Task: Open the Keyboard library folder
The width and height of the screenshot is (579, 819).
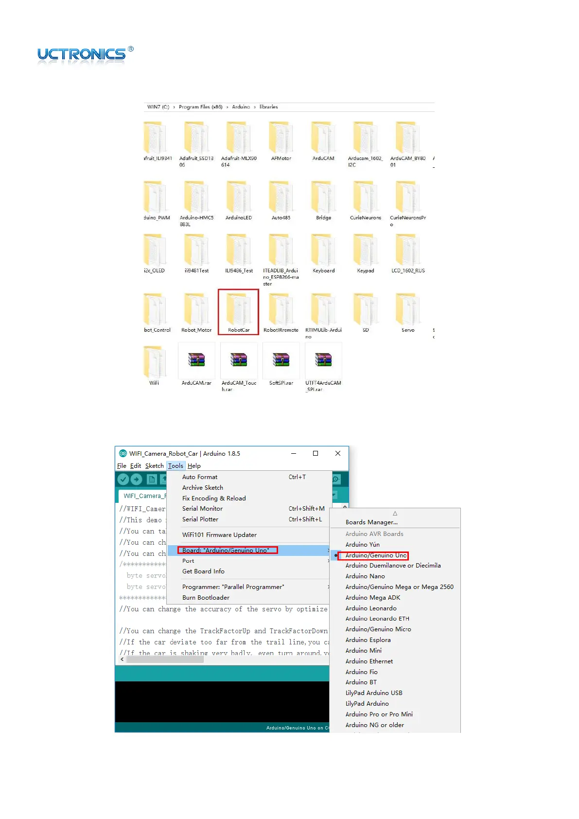Action: [x=323, y=253]
